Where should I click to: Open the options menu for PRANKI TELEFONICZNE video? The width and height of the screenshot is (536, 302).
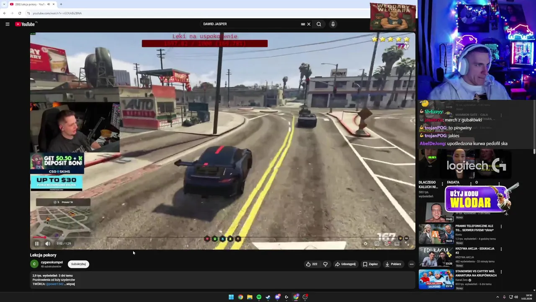click(501, 226)
